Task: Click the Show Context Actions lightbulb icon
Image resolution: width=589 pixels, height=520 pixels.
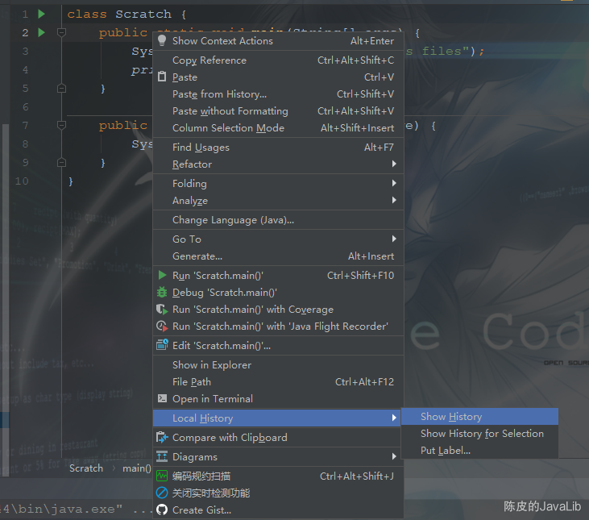Action: click(x=162, y=40)
